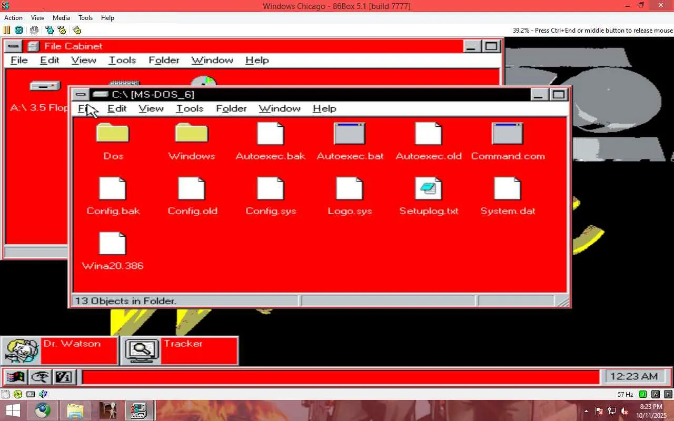Select the Autoexec.bak file icon
674x421 pixels.
pyautogui.click(x=271, y=134)
